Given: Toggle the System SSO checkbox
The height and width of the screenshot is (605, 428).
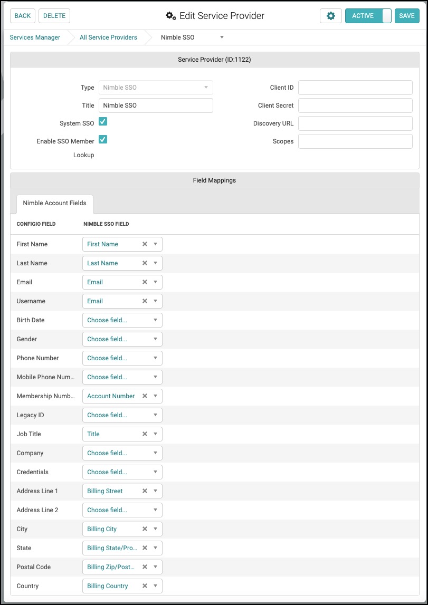Looking at the screenshot, I should click(x=103, y=122).
